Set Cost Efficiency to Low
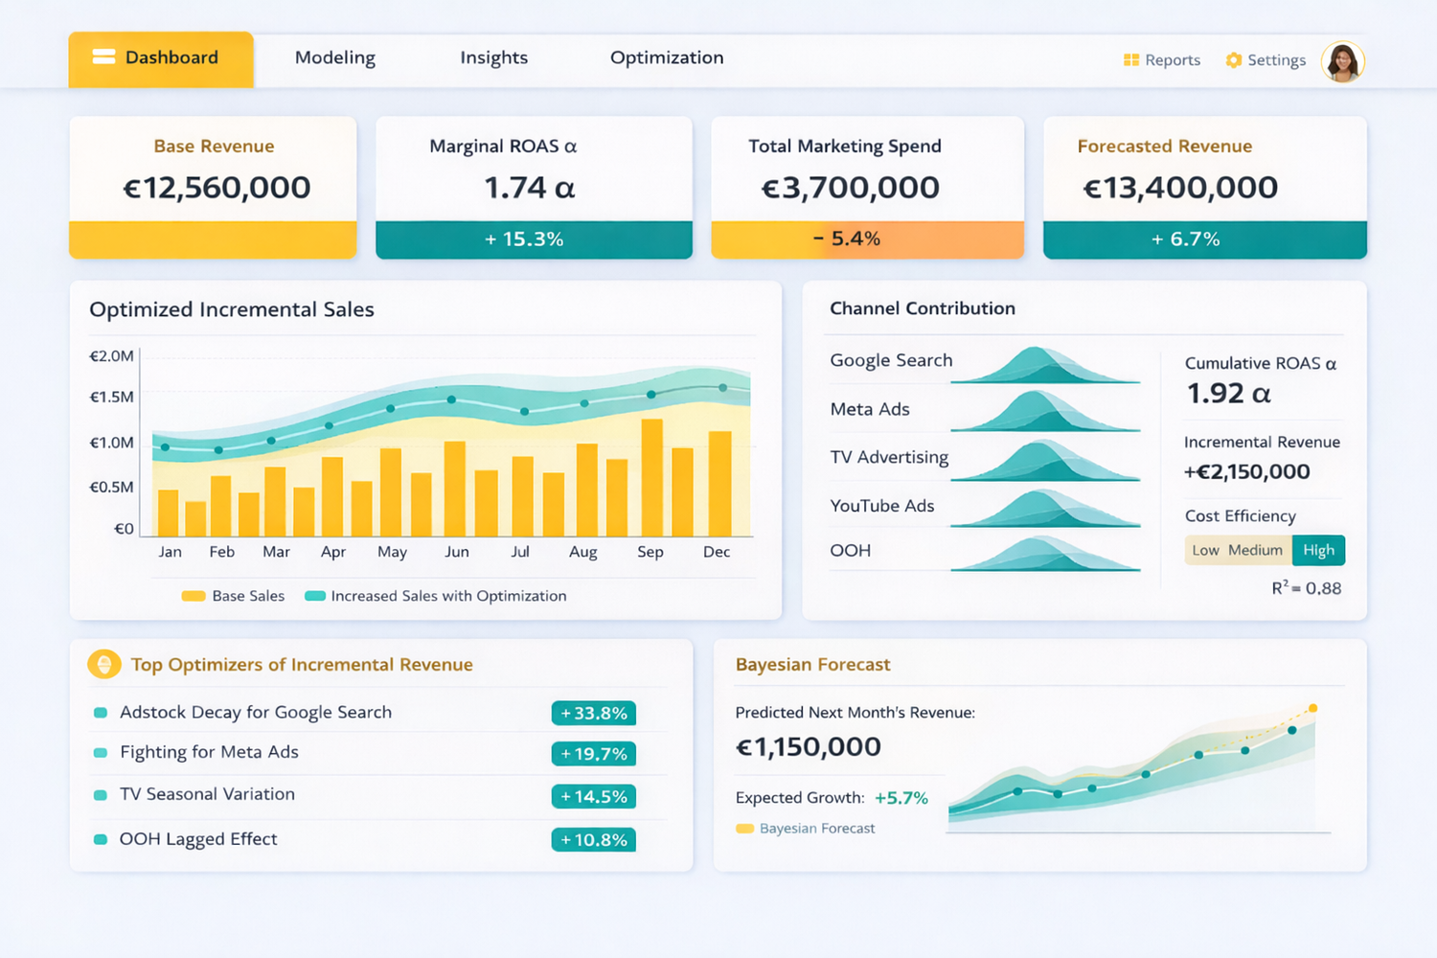1437x958 pixels. tap(1205, 550)
